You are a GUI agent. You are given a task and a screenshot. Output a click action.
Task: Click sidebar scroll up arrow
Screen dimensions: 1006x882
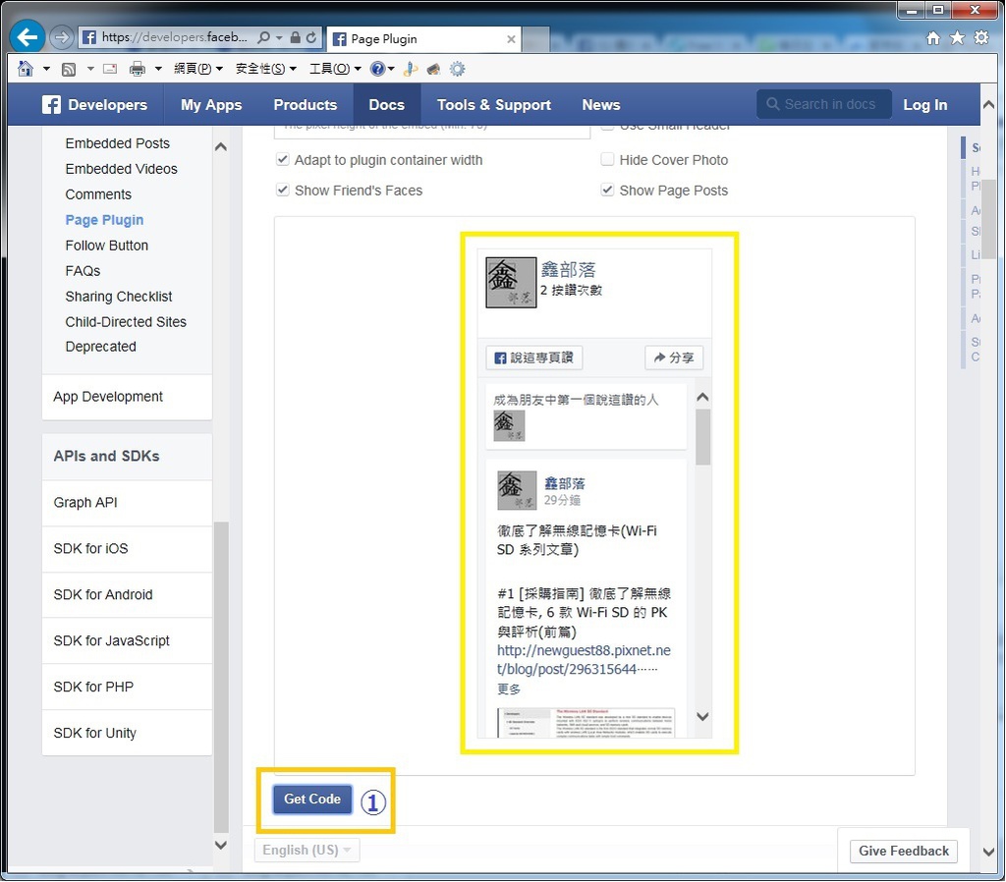tap(221, 146)
